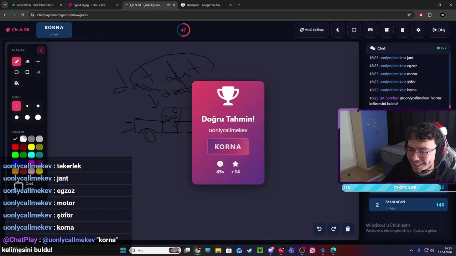Choose the second smallest brush size

pos(27,106)
